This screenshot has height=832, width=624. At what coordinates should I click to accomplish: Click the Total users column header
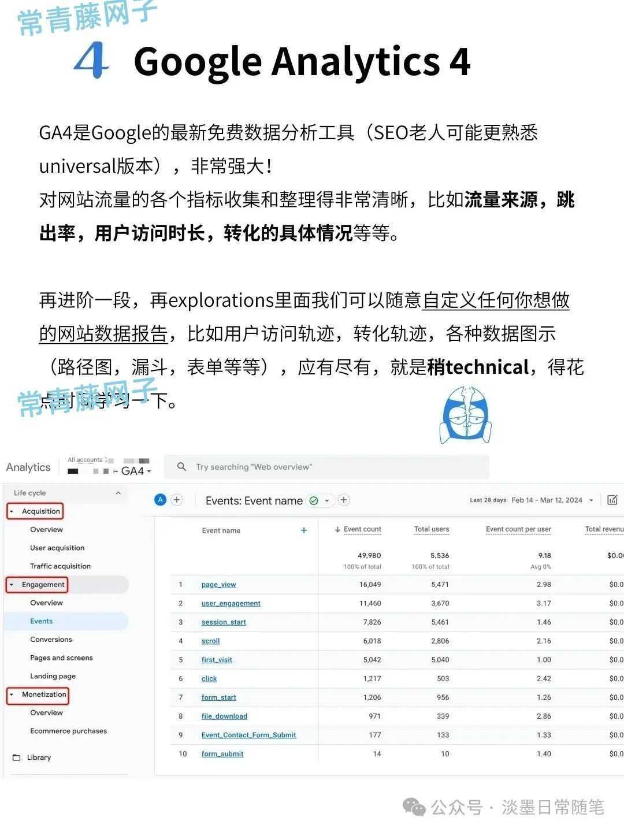click(x=432, y=529)
